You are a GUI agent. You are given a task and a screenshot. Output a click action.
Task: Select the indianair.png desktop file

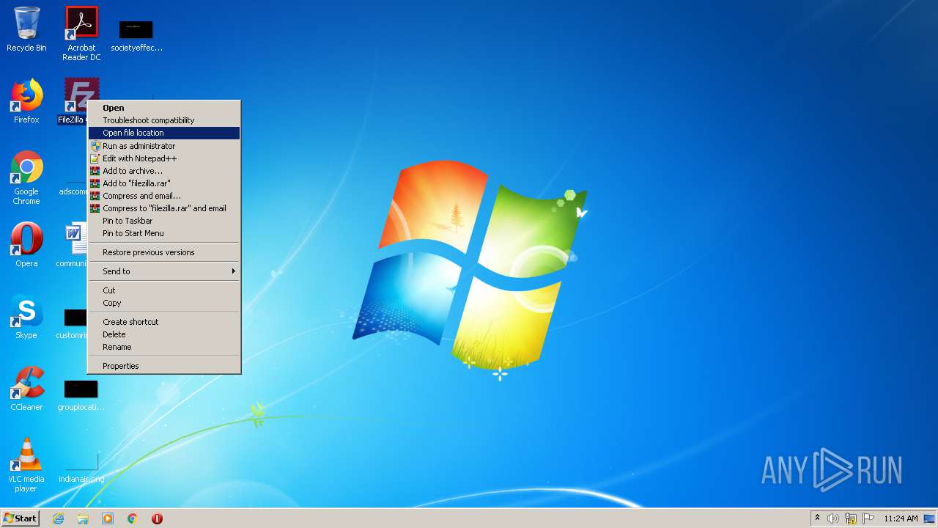click(81, 466)
